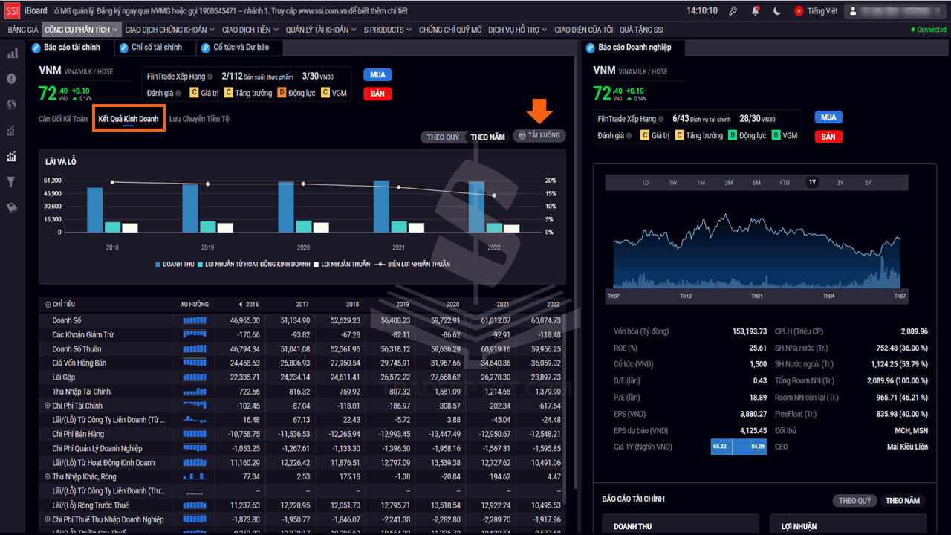This screenshot has width=951, height=535.
Task: Click the Giá 1Y price range bar
Action: point(738,447)
